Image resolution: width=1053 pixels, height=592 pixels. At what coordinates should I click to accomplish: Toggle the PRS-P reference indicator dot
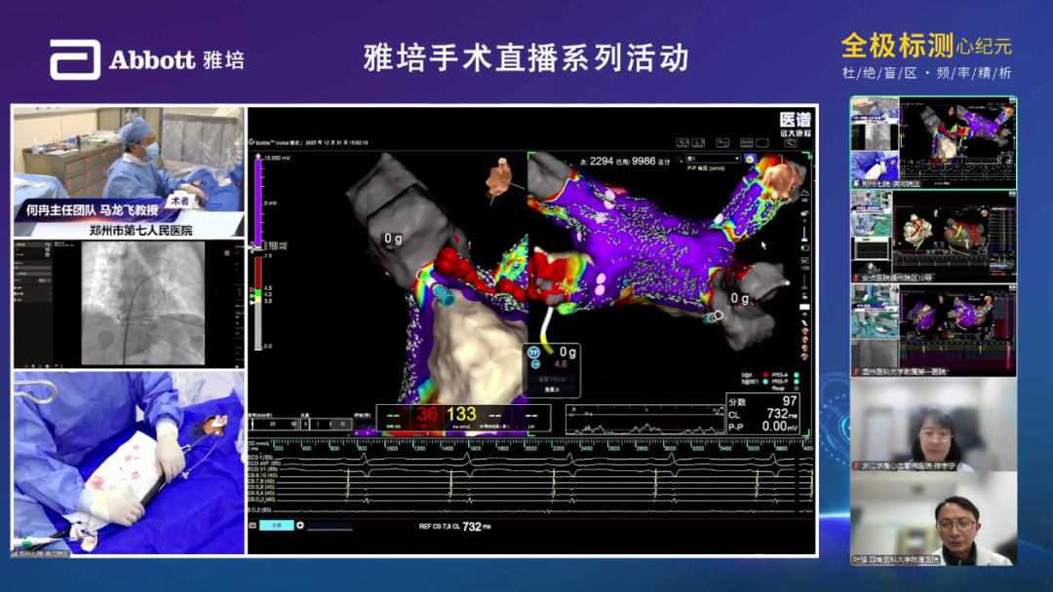(796, 381)
